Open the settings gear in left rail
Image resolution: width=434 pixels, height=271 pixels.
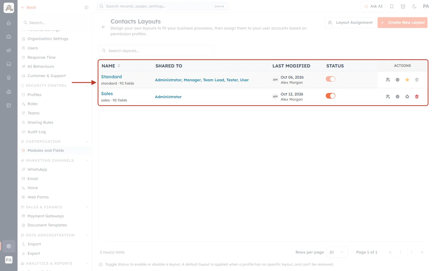[x=9, y=246]
